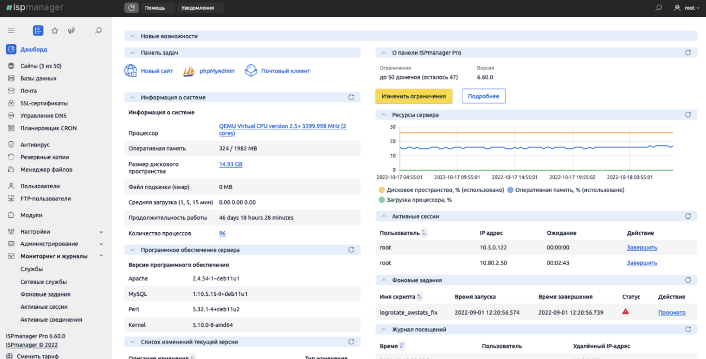The image size is (706, 359).
Task: Click Завершить for session 10.80.2.50
Action: coord(642,263)
